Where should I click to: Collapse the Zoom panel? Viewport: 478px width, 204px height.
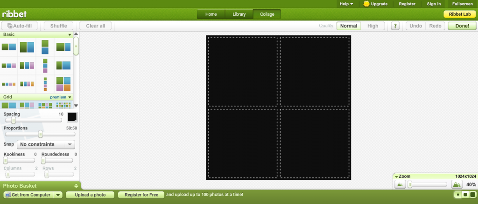pos(396,177)
